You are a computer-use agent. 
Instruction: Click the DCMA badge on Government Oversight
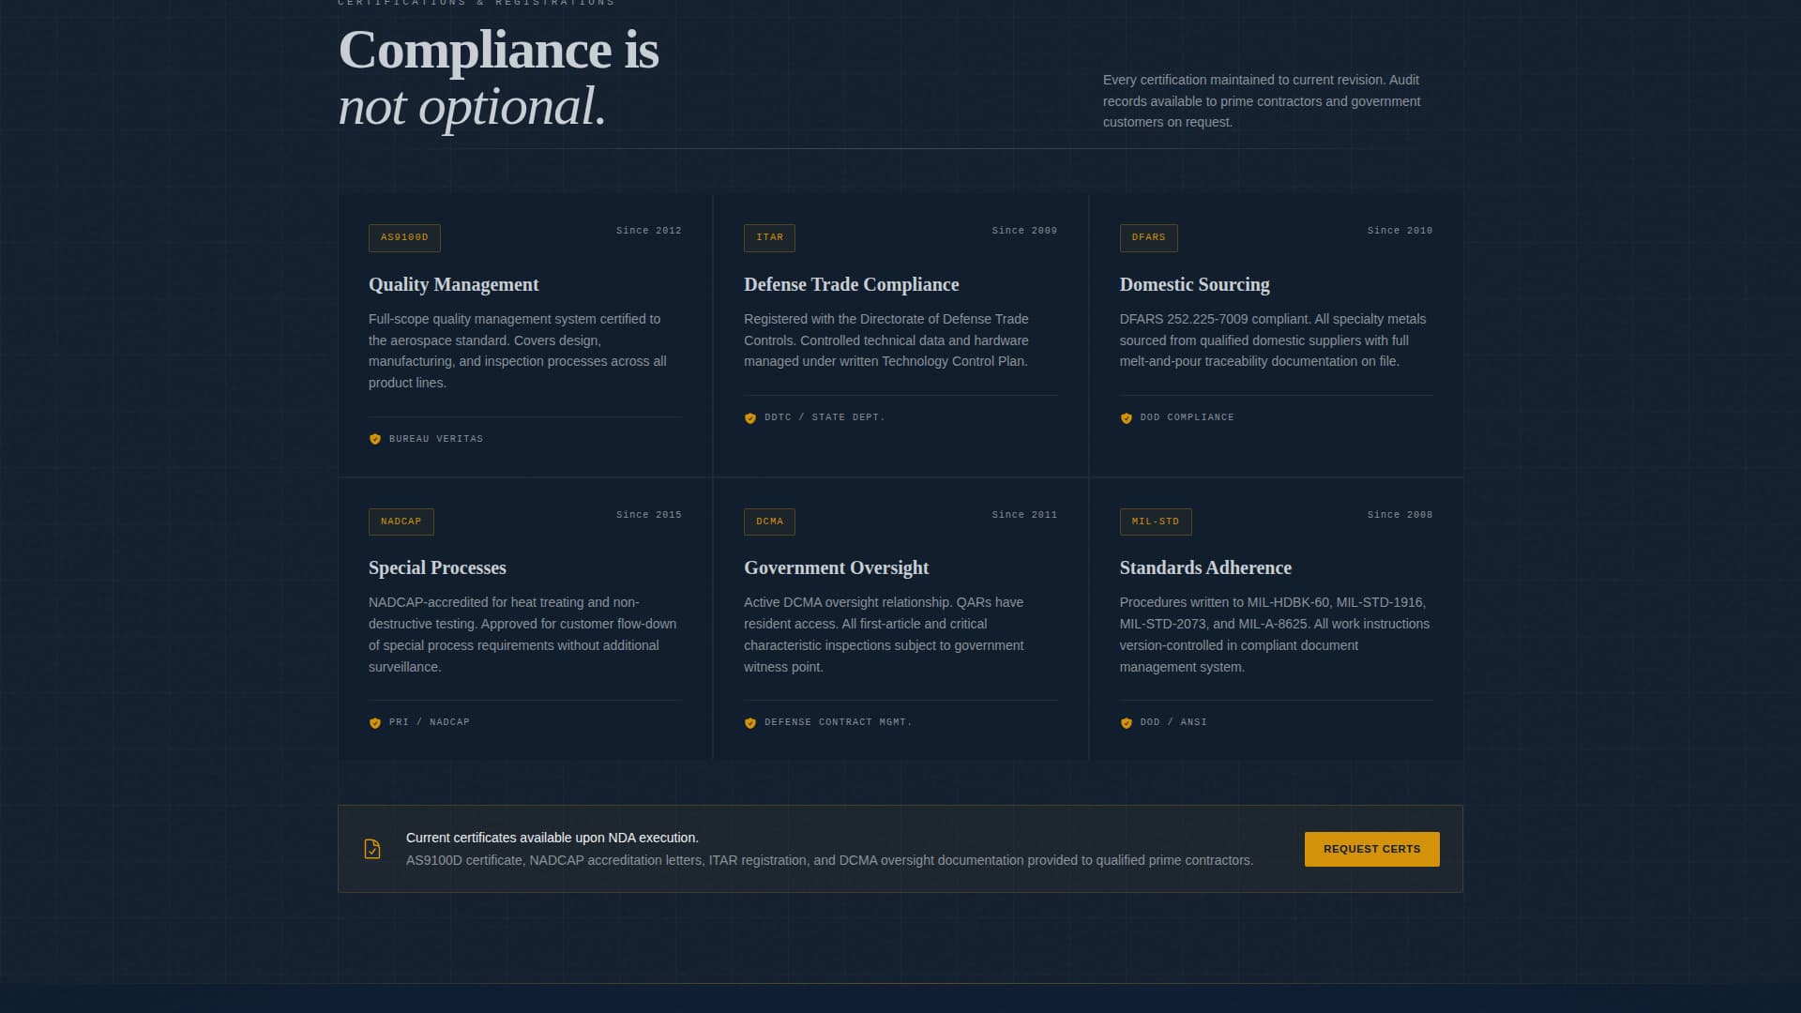[x=769, y=522]
